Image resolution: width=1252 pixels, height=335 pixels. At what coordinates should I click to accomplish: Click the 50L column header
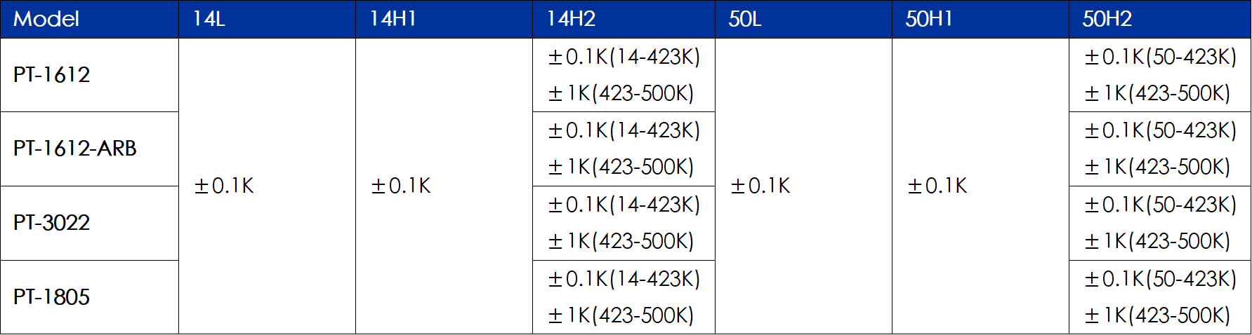(x=745, y=19)
